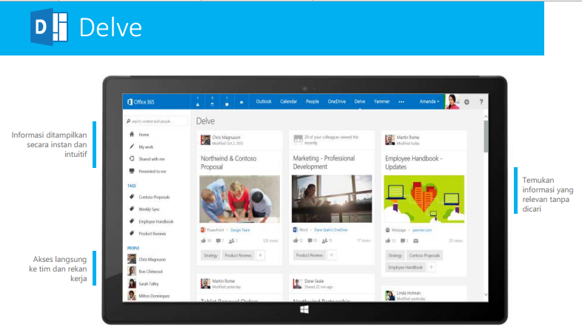Open the Marketing Professional Development thumbnail
The width and height of the screenshot is (582, 327).
[x=332, y=199]
